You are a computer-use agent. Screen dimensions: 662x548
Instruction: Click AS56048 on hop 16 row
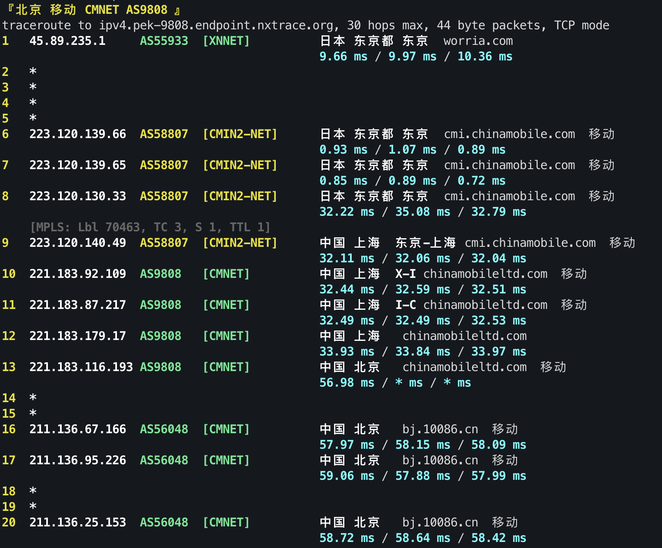coord(164,429)
